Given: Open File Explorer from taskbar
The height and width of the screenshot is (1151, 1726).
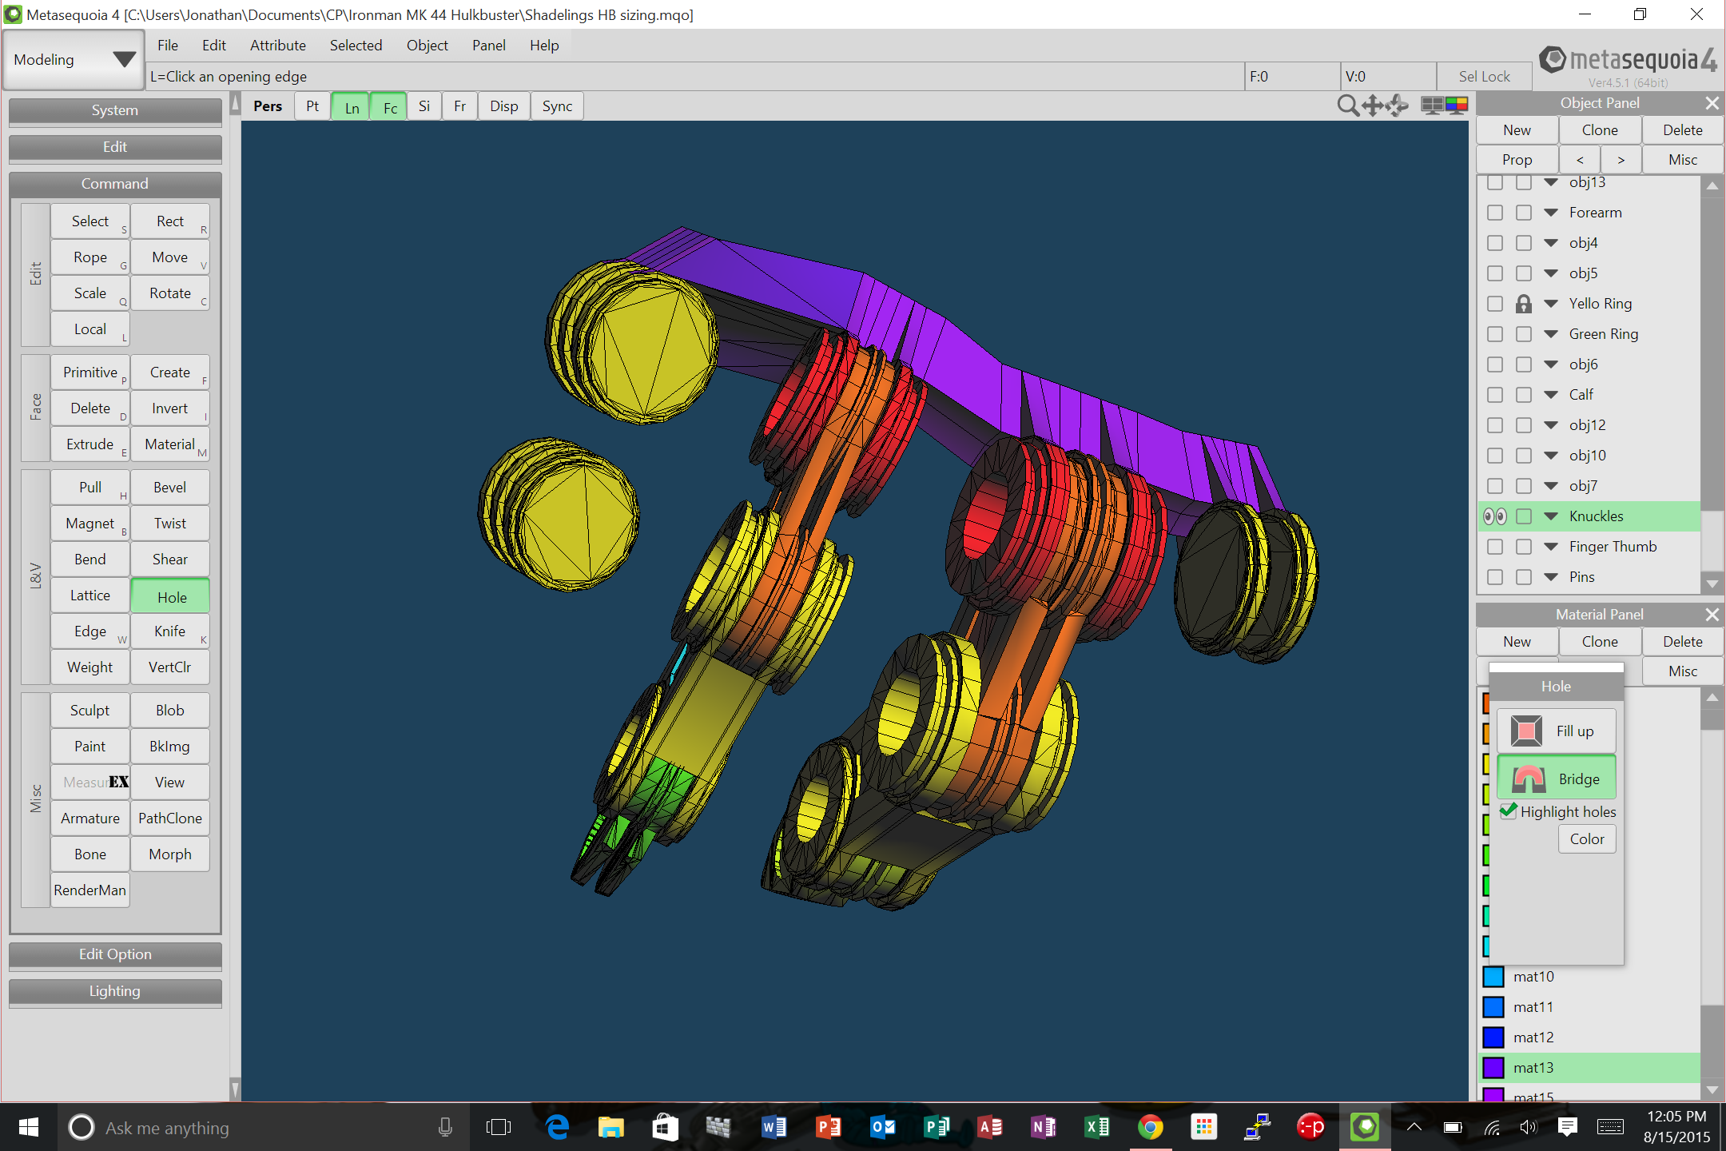Looking at the screenshot, I should click(x=610, y=1127).
